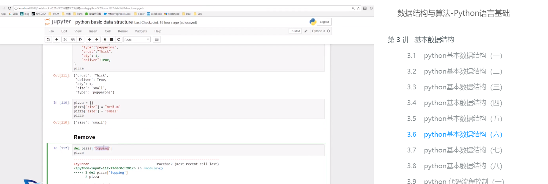The width and height of the screenshot is (548, 184).
Task: Open the Kernel menu
Action: click(123, 31)
